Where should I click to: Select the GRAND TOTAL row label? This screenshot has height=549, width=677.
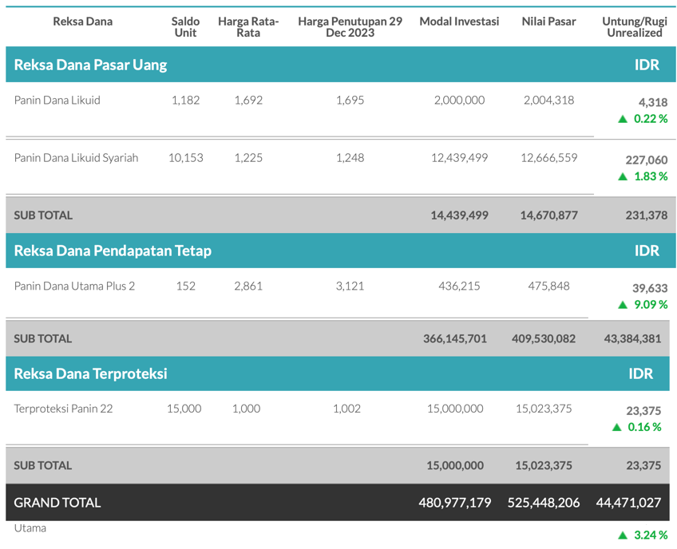pyautogui.click(x=57, y=503)
